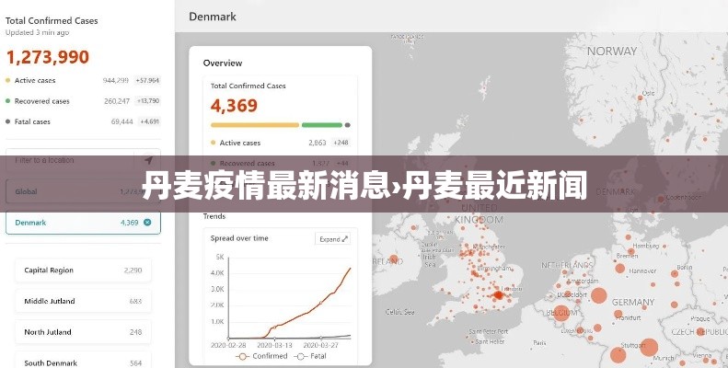Click the Updated 3 min ago text
Viewport: 728px width, 368px height.
[x=37, y=32]
